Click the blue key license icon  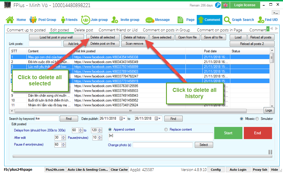click(218, 5)
